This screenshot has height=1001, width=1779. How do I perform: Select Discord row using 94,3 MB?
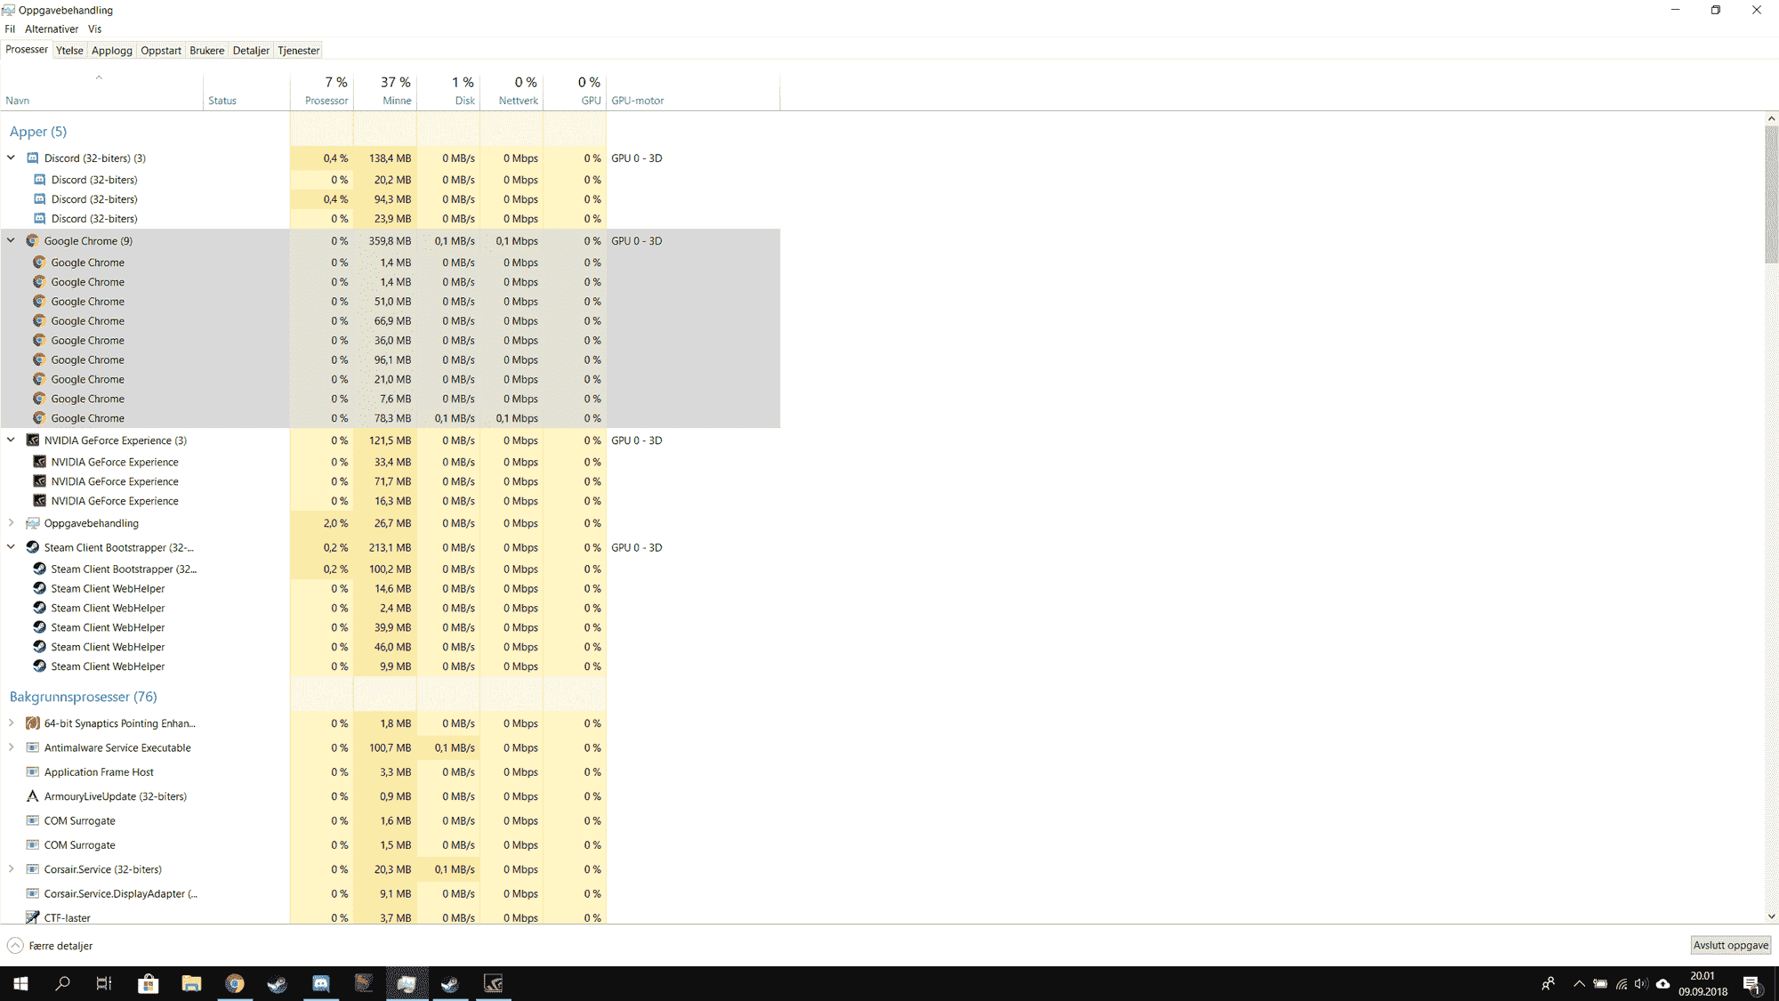point(390,199)
